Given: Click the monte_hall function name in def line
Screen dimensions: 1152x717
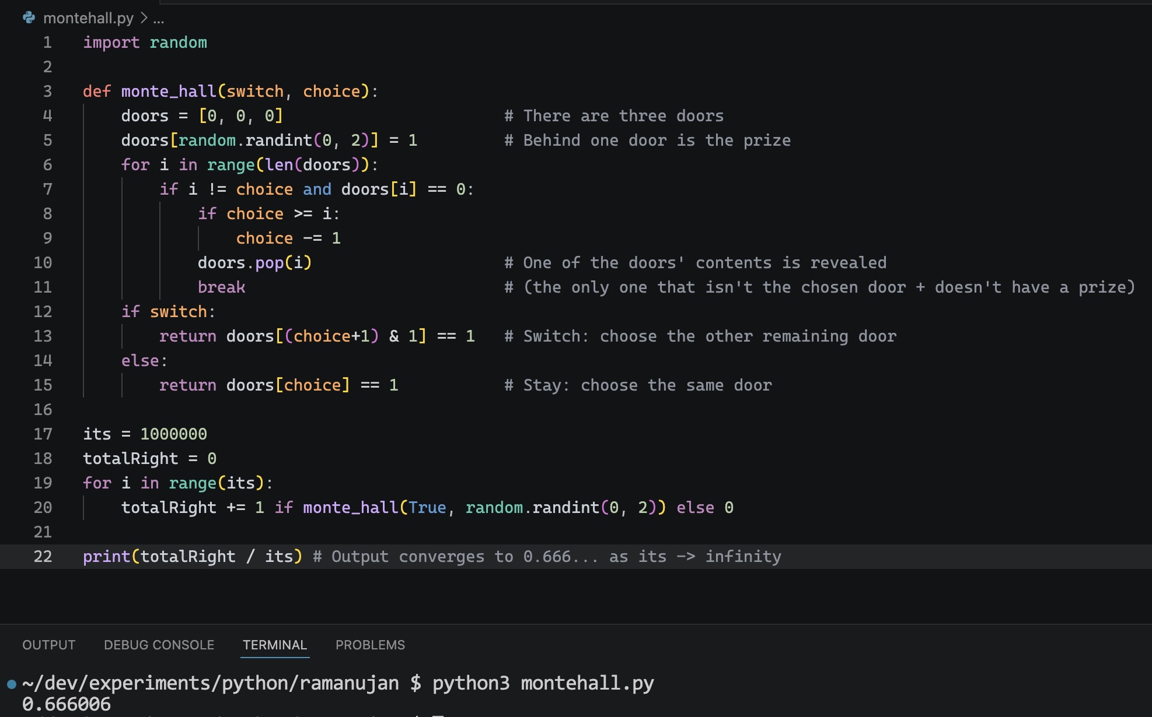Looking at the screenshot, I should point(169,92).
